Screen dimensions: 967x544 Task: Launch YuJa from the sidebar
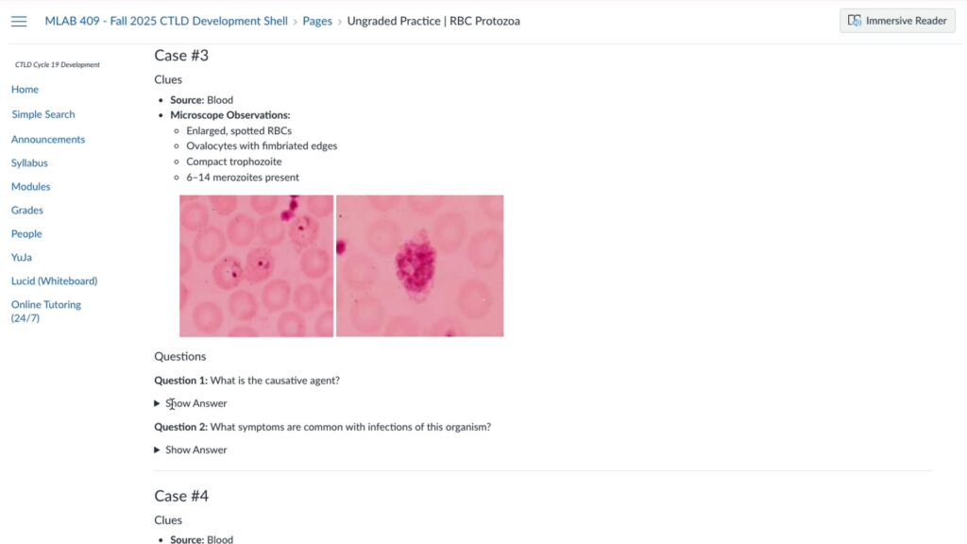(21, 257)
